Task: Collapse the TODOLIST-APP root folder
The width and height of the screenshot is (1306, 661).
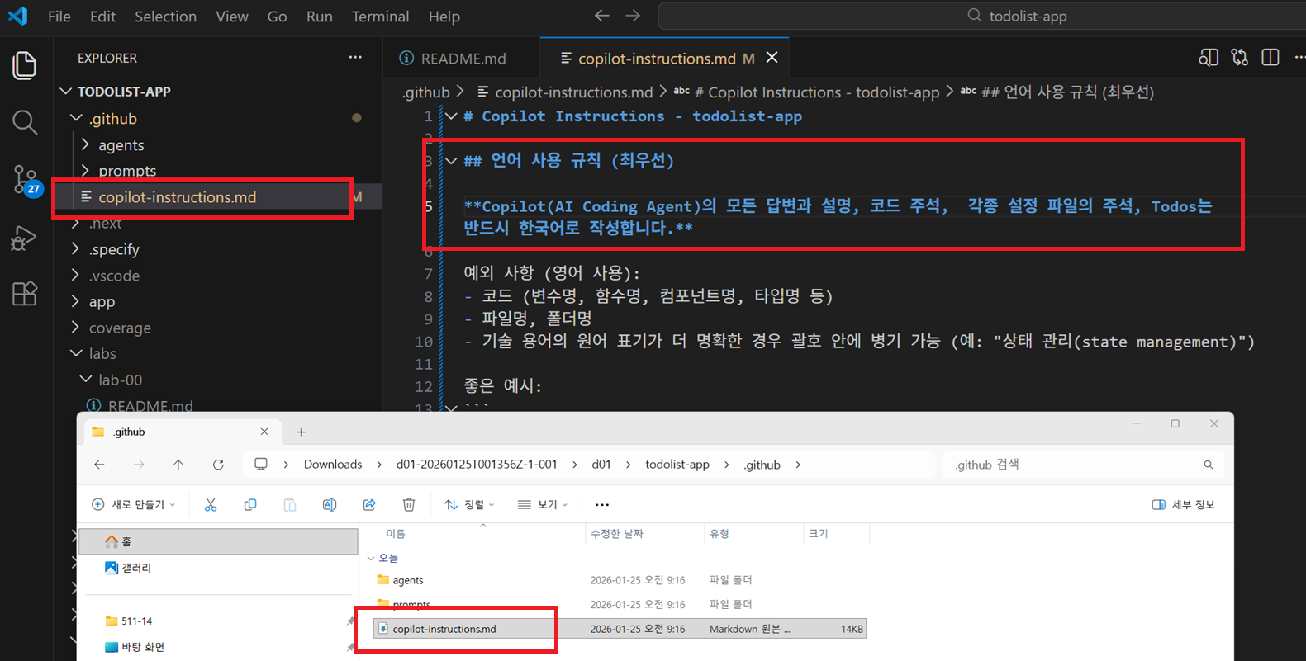Action: pyautogui.click(x=66, y=92)
